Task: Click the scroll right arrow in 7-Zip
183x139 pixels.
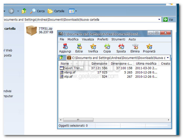Action: coord(169,120)
